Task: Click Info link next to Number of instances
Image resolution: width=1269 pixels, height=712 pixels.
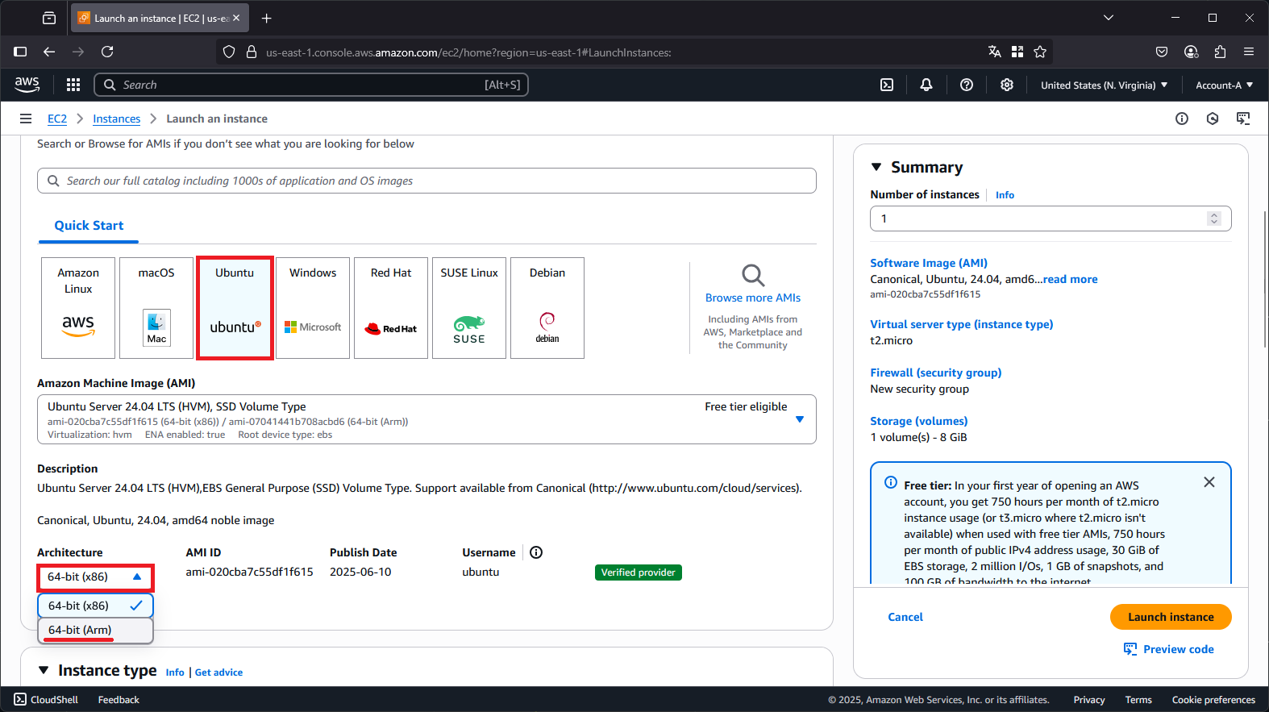Action: click(x=1005, y=195)
